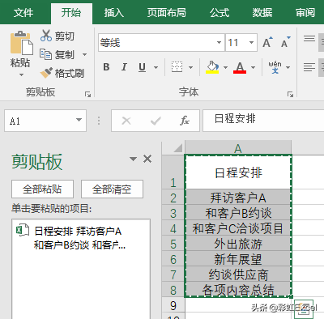The width and height of the screenshot is (324, 319).
Task: Select row 5 header
Action: point(173,244)
